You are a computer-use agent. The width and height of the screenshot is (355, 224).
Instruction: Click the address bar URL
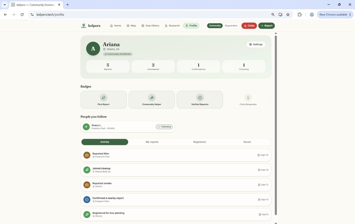50,15
